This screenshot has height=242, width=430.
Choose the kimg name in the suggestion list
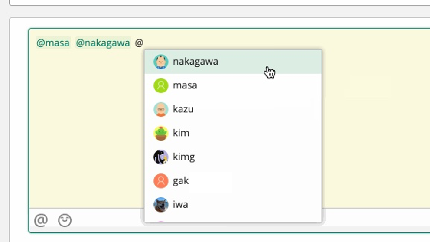coord(183,157)
